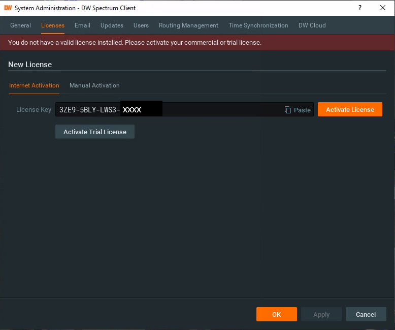Switch to the Email tab
This screenshot has width=395, height=330.
82,25
